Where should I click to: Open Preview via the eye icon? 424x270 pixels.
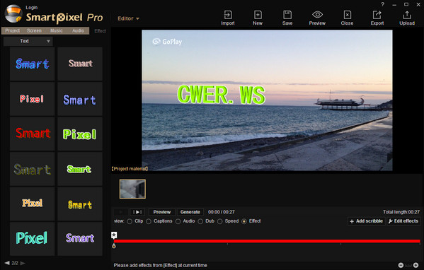(317, 18)
